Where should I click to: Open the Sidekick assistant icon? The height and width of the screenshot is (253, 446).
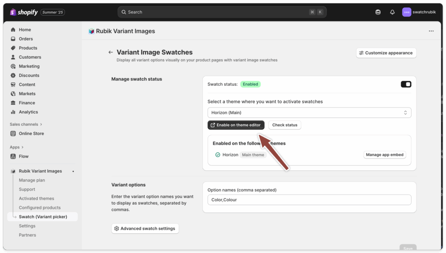coord(378,12)
